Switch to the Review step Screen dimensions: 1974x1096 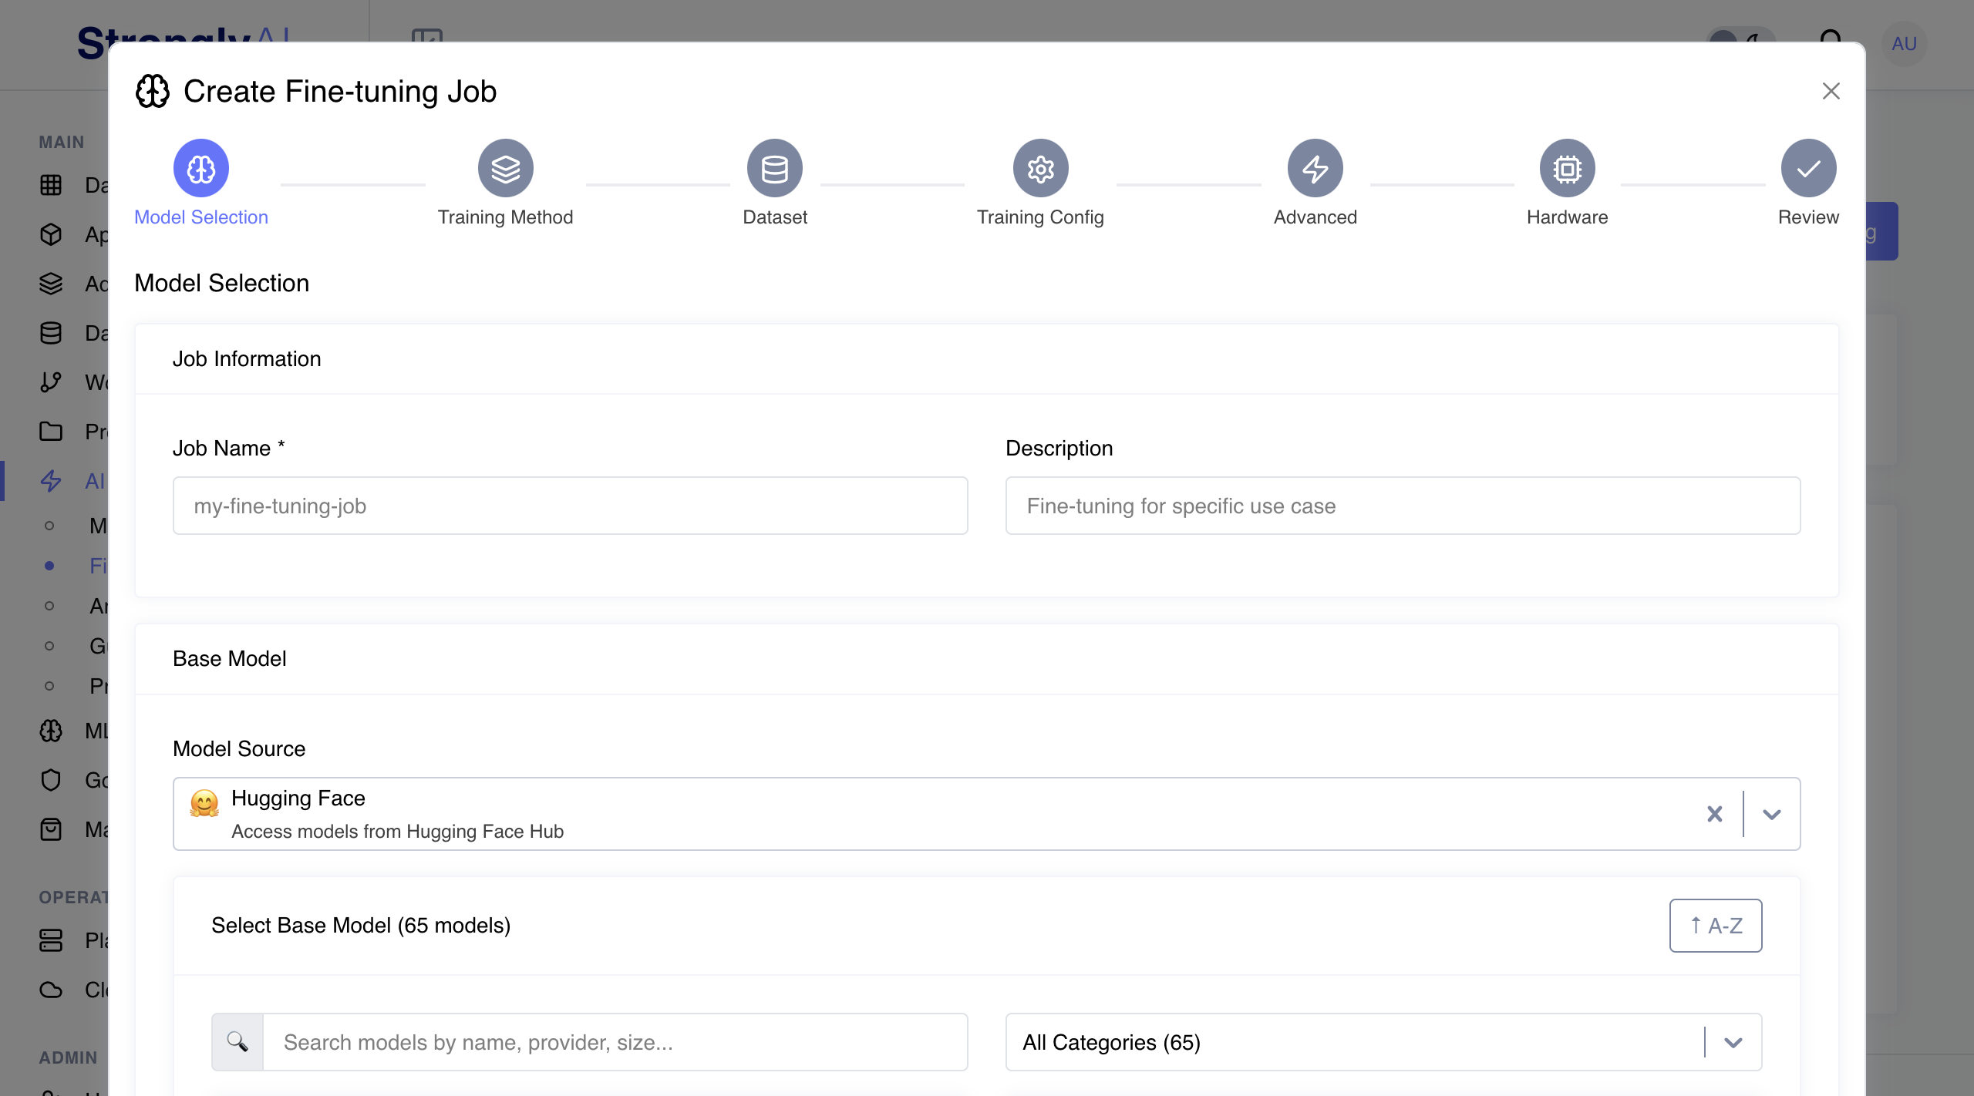coord(1807,167)
